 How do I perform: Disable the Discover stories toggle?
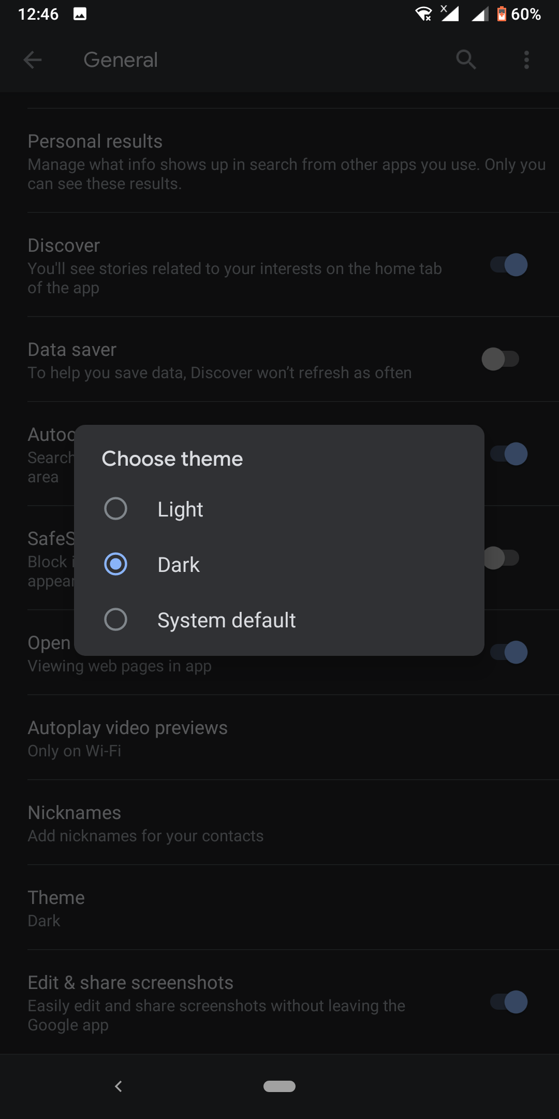pos(509,265)
